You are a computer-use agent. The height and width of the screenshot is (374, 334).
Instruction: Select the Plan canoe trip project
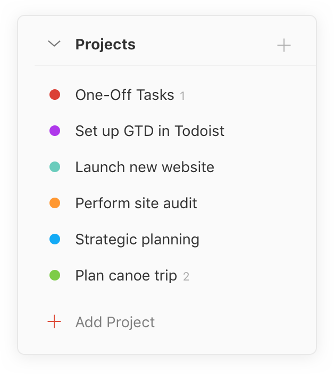pos(126,276)
